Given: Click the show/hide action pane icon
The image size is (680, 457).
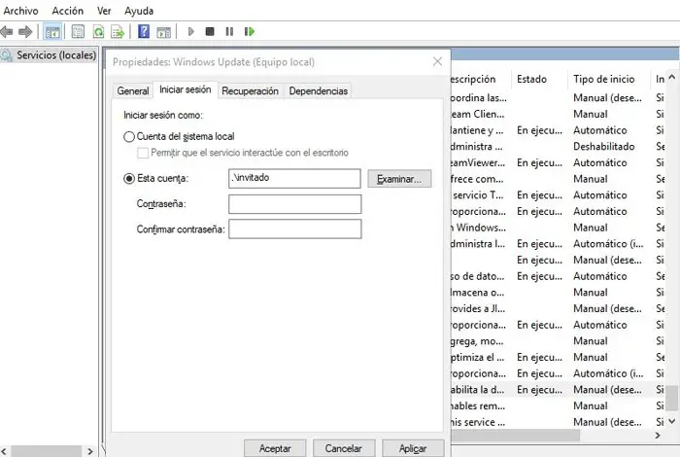Looking at the screenshot, I should (x=164, y=32).
